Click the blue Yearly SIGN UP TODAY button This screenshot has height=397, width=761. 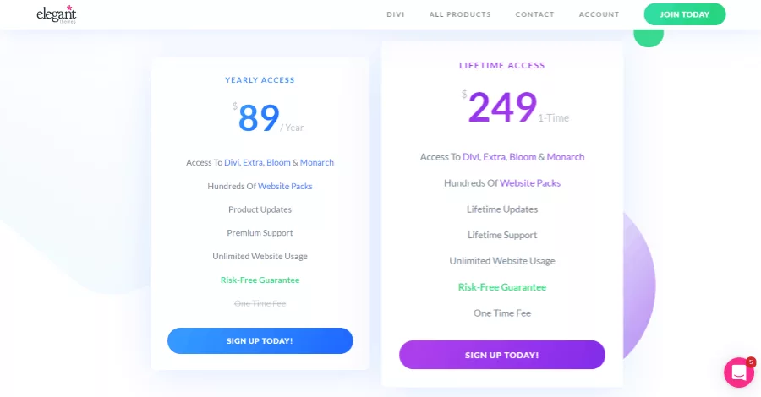pos(260,340)
